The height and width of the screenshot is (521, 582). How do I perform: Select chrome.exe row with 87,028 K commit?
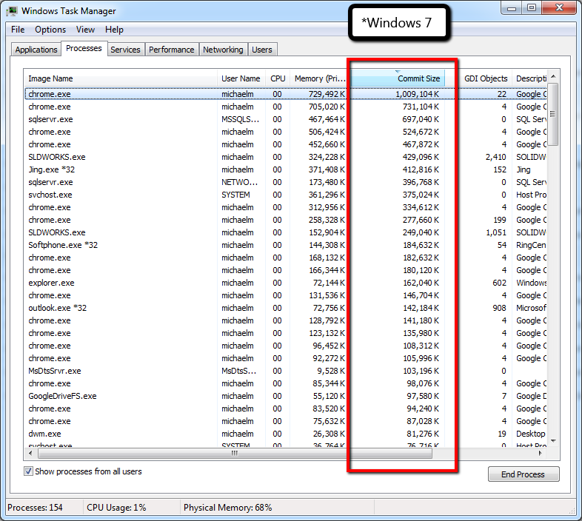pyautogui.click(x=286, y=421)
